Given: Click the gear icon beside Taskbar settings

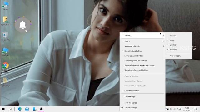Looking at the screenshot, I should pyautogui.click(x=122, y=107).
